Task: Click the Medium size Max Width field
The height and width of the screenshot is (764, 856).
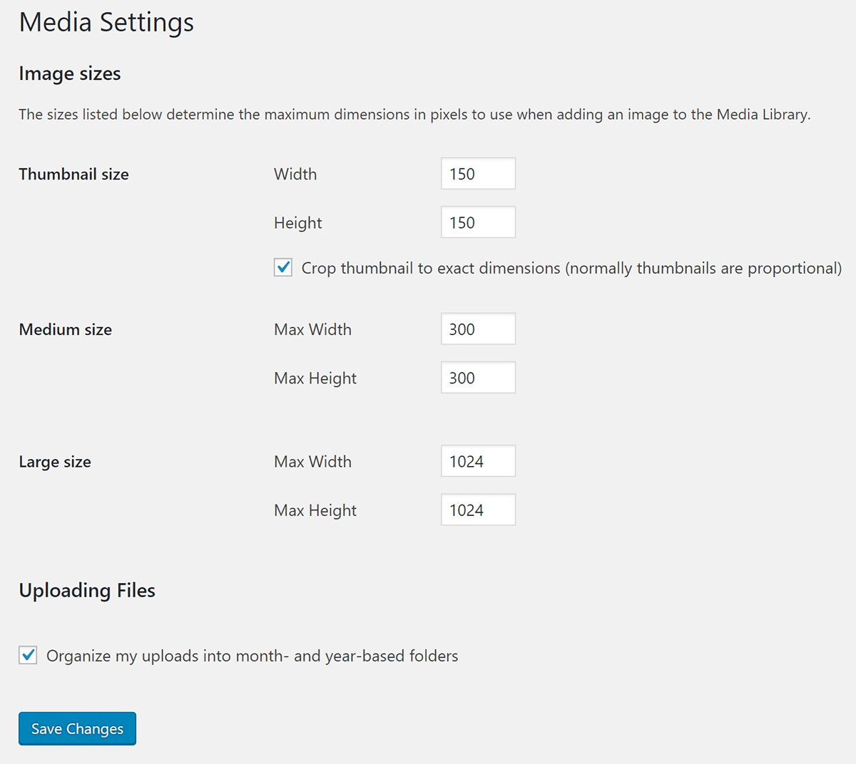Action: click(478, 329)
